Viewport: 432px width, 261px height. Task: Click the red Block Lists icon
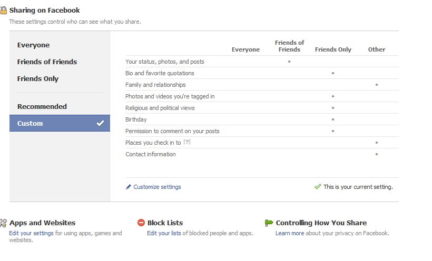point(141,223)
